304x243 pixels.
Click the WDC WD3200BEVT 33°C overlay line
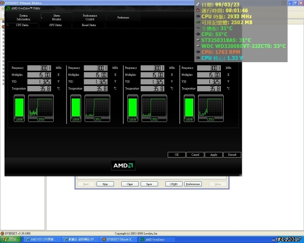coord(243,46)
